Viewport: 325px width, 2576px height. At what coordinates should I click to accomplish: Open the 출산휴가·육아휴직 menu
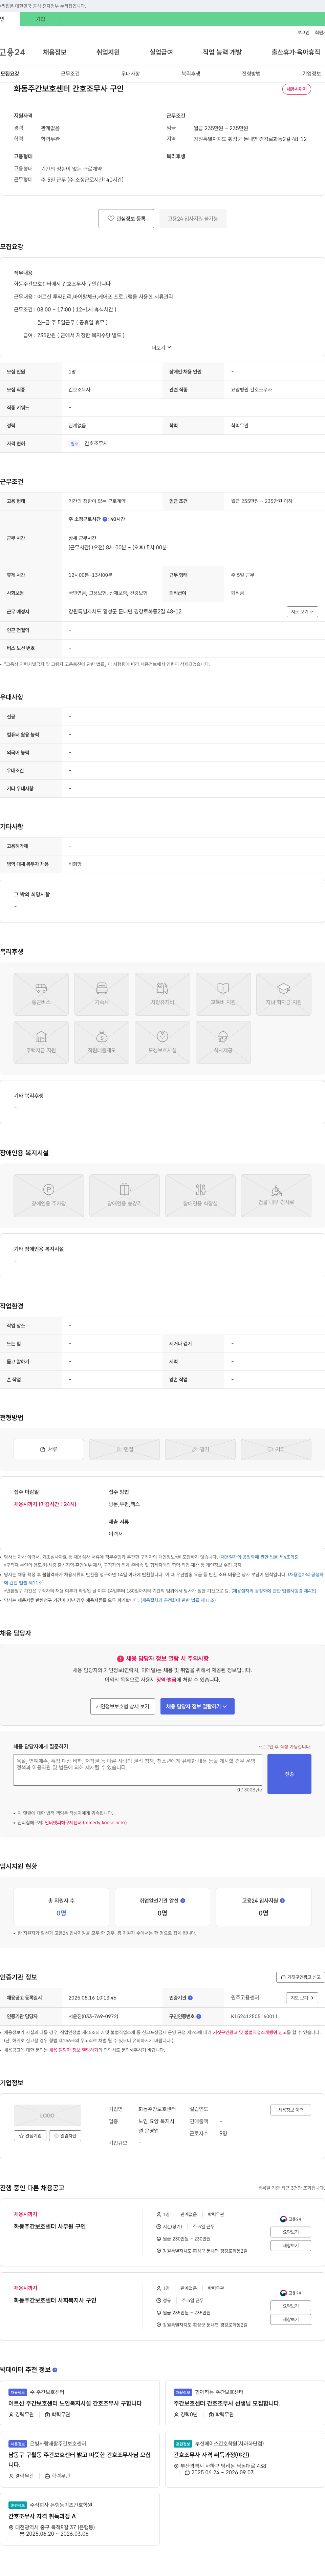[x=296, y=52]
